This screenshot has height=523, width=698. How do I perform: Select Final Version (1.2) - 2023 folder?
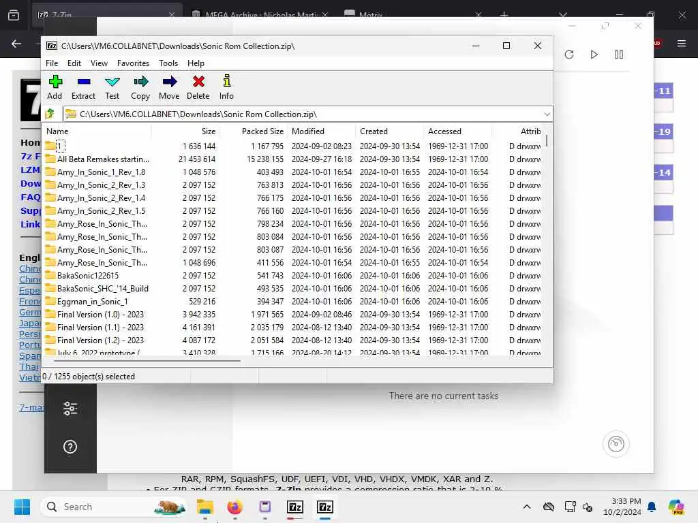[x=94, y=340]
